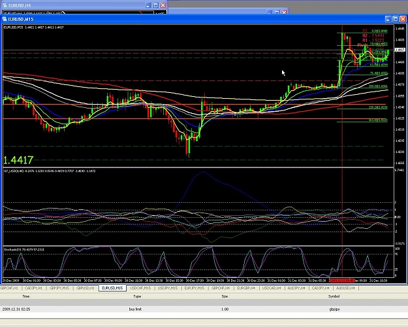Click the Stochastic indicator label

[x=24, y=250]
